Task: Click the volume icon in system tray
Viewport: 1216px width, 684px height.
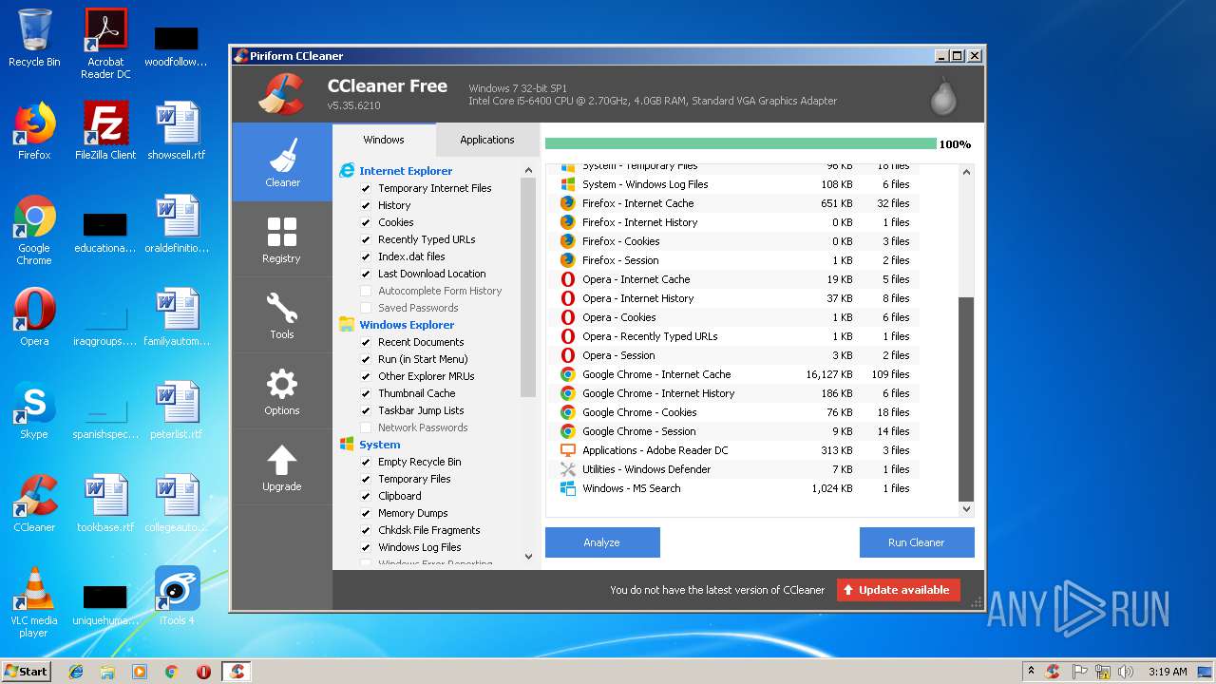Action: pyautogui.click(x=1125, y=672)
